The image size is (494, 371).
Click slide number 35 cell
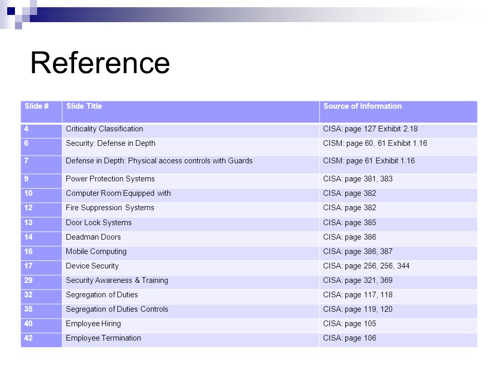[x=41, y=311]
